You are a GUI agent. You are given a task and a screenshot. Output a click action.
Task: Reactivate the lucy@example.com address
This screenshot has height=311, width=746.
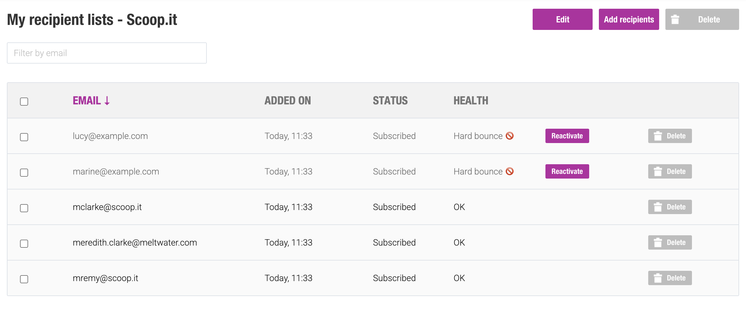tap(567, 136)
